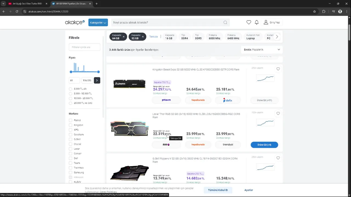Click Ürüne Git (+57) for Kingston Beast
This screenshot has height=197, width=351.
264,100
